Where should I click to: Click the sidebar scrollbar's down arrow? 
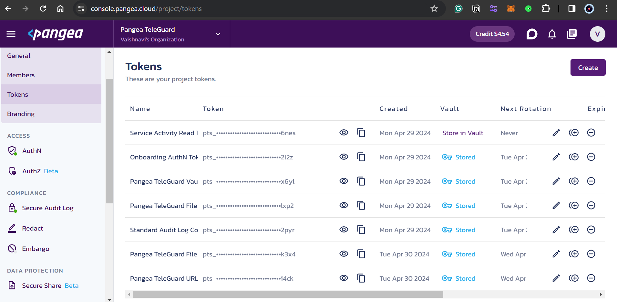click(x=109, y=299)
